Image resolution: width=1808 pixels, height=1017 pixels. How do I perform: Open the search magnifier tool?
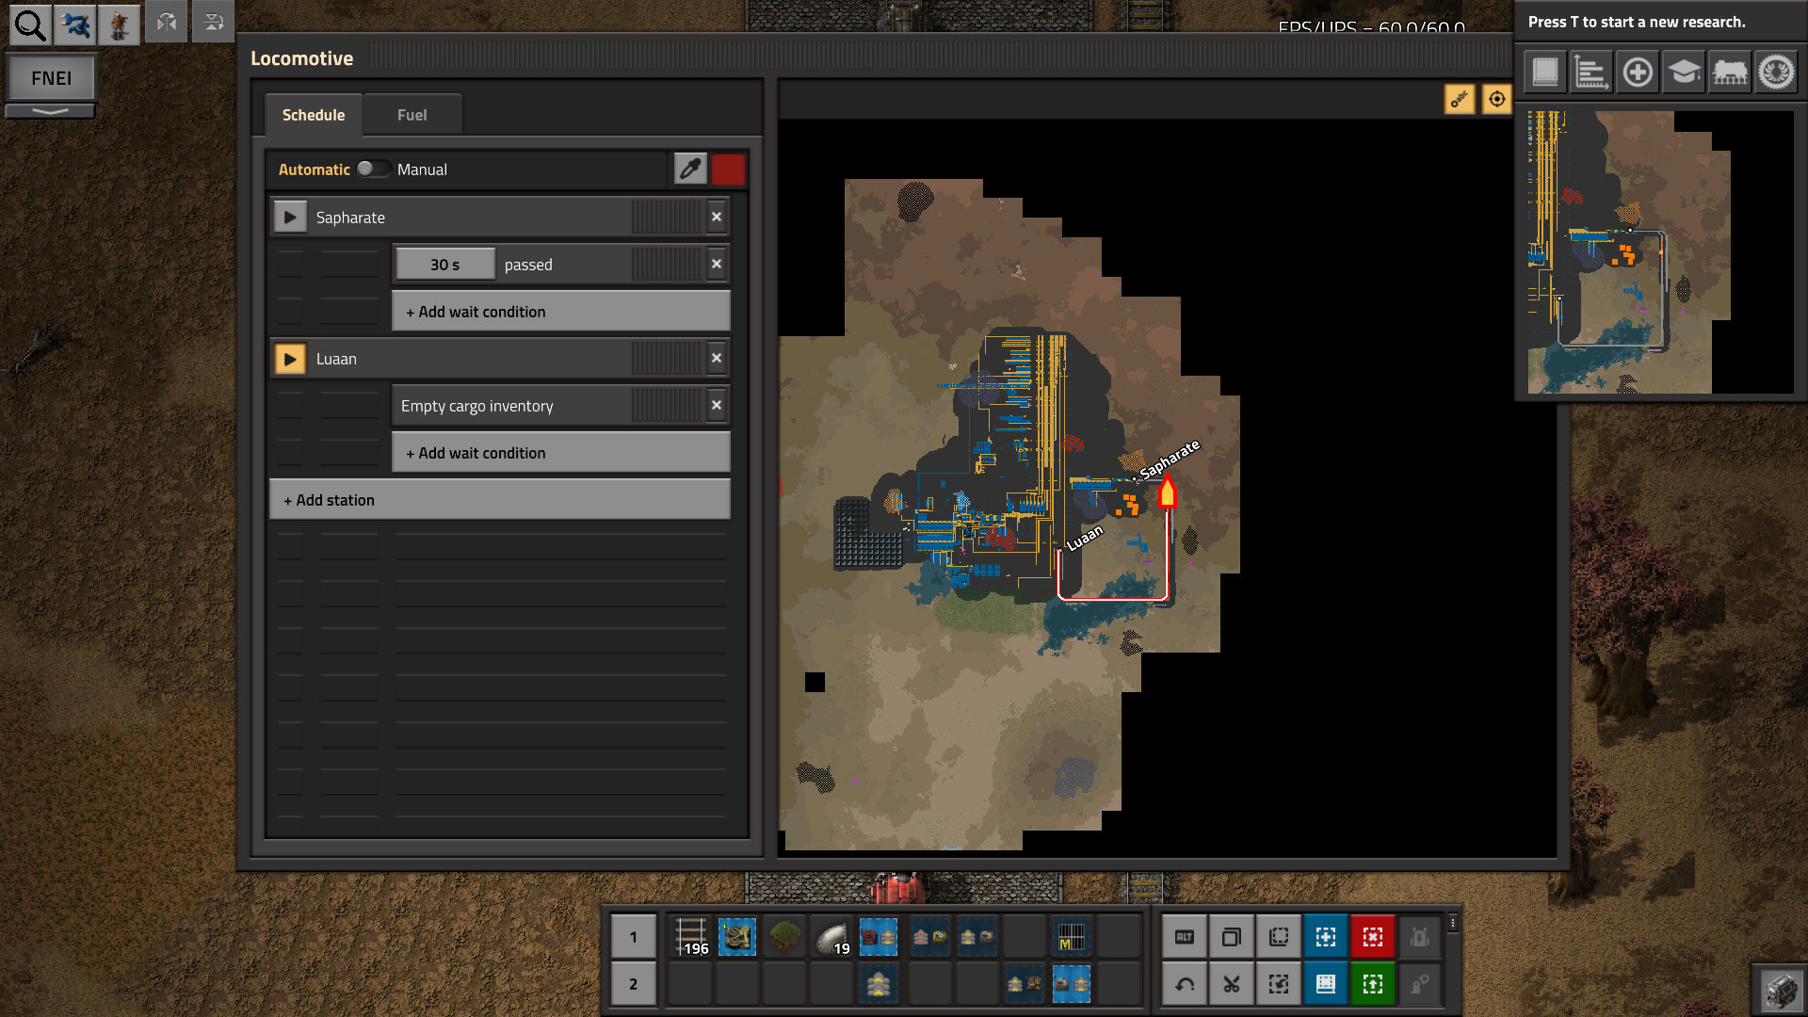point(29,25)
